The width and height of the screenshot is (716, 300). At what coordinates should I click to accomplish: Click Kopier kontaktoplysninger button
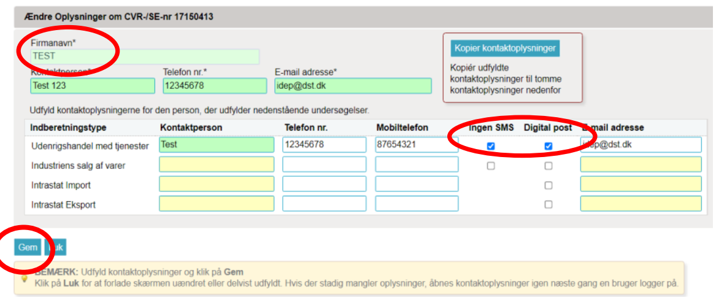pyautogui.click(x=505, y=48)
